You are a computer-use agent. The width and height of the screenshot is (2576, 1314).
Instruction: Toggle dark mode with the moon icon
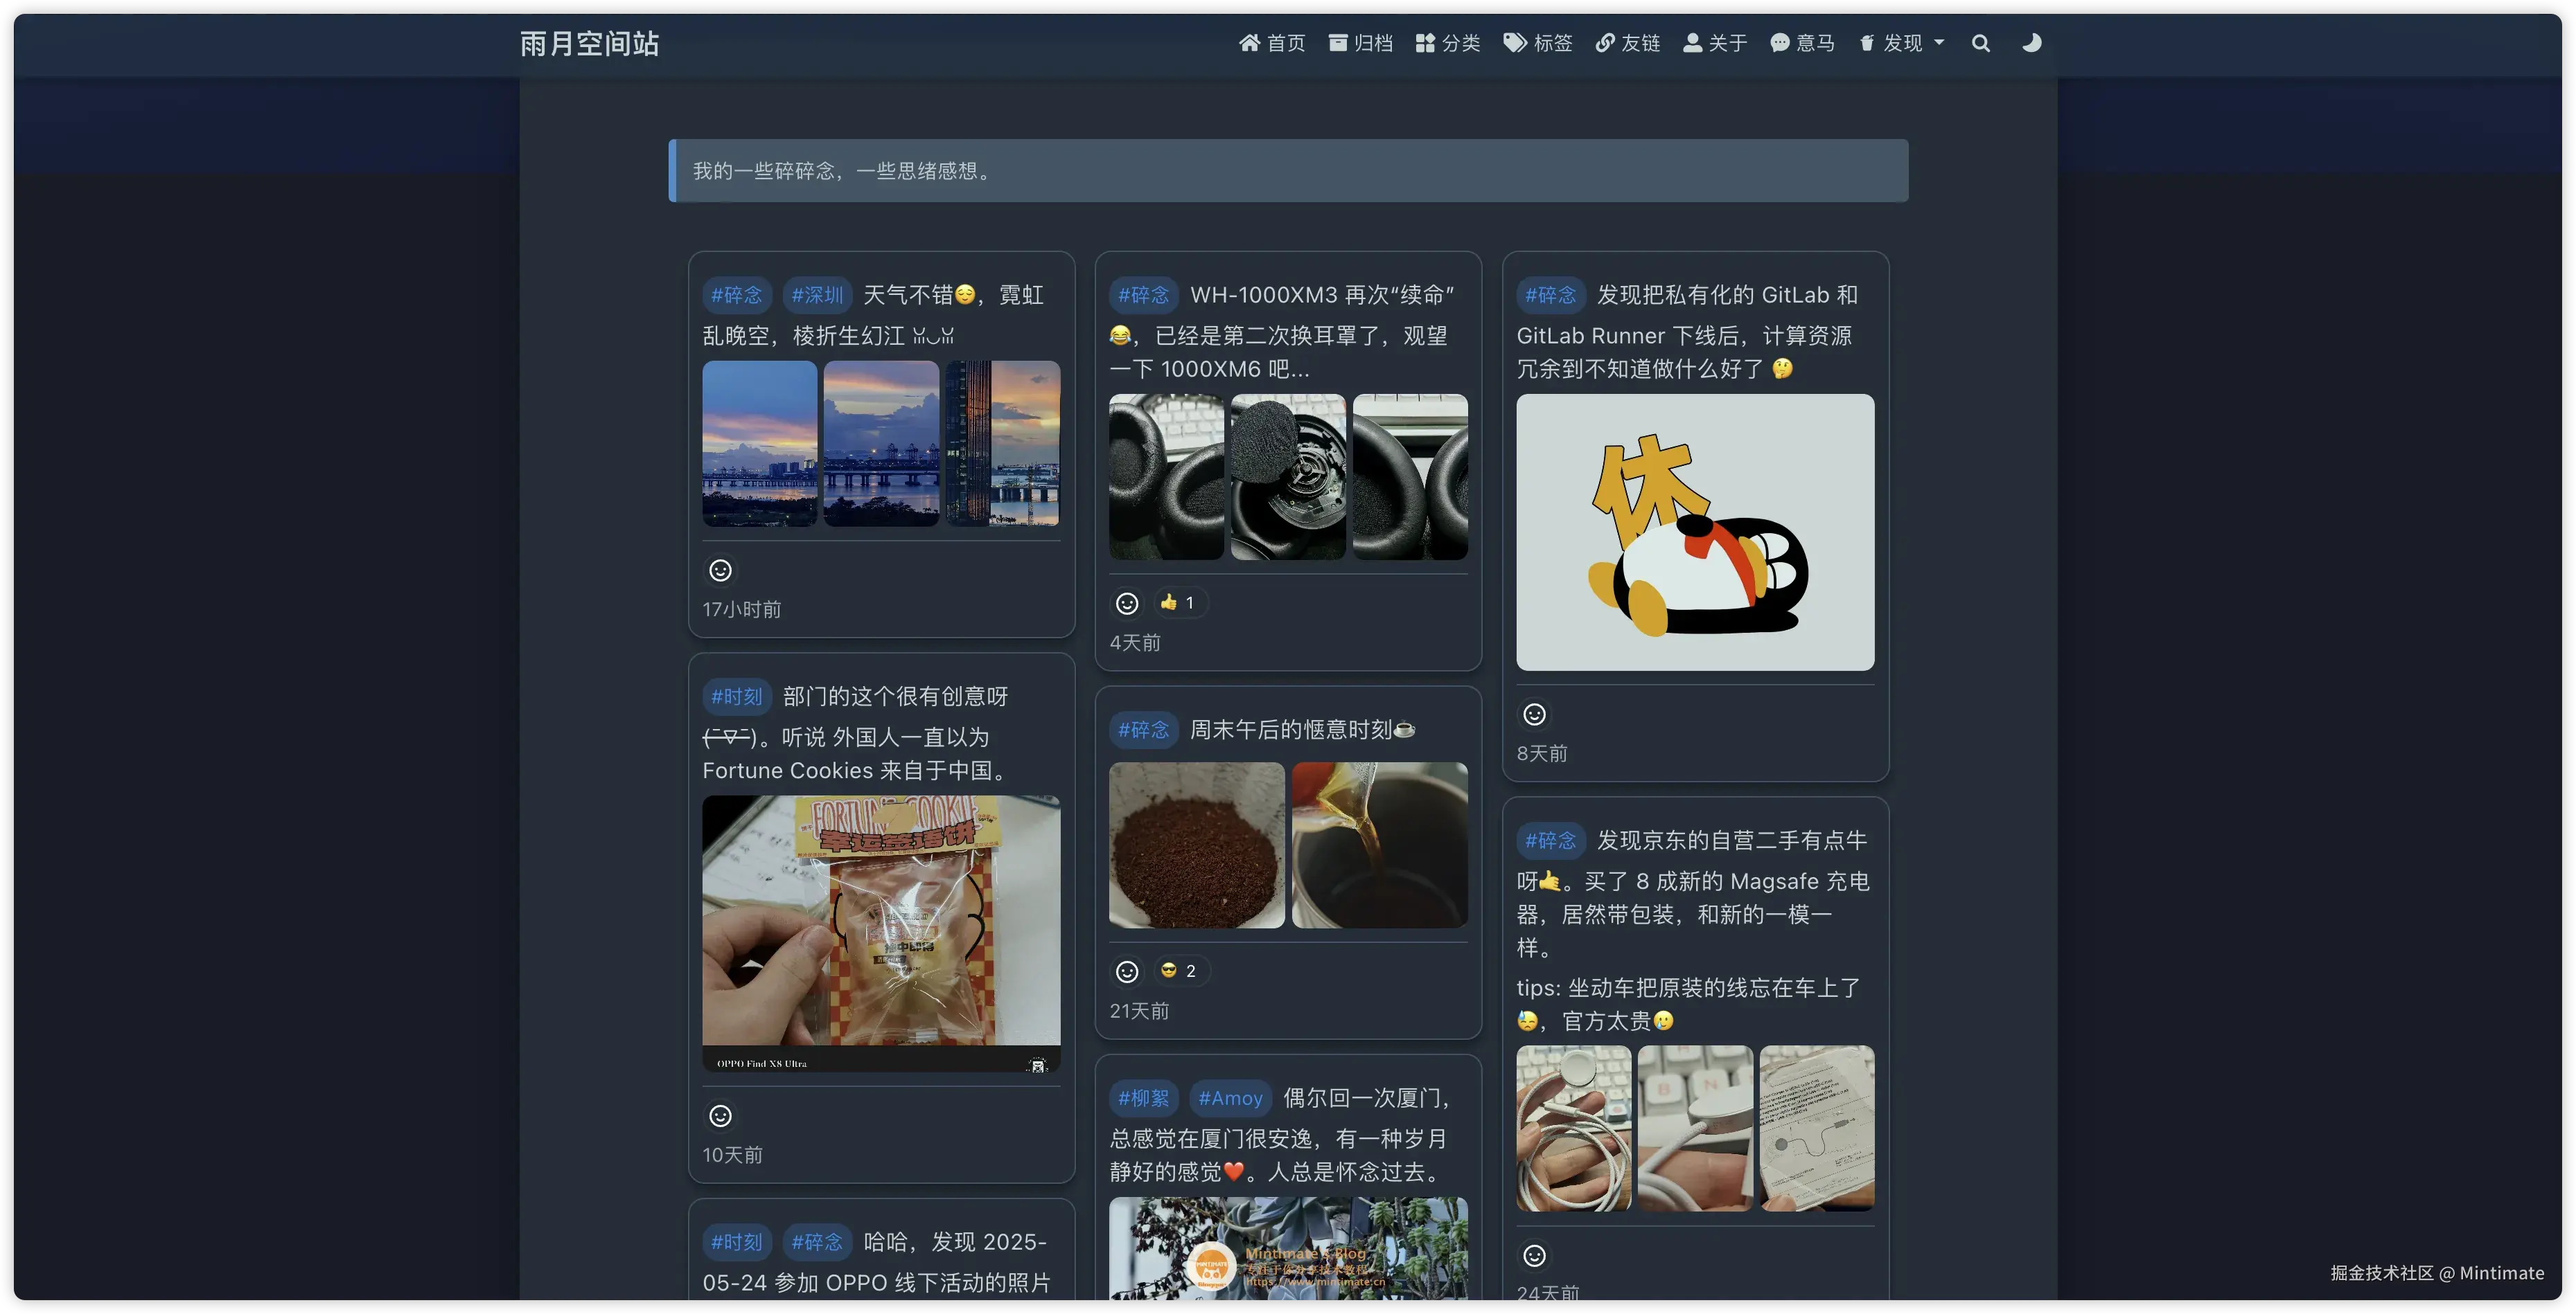pyautogui.click(x=2031, y=43)
